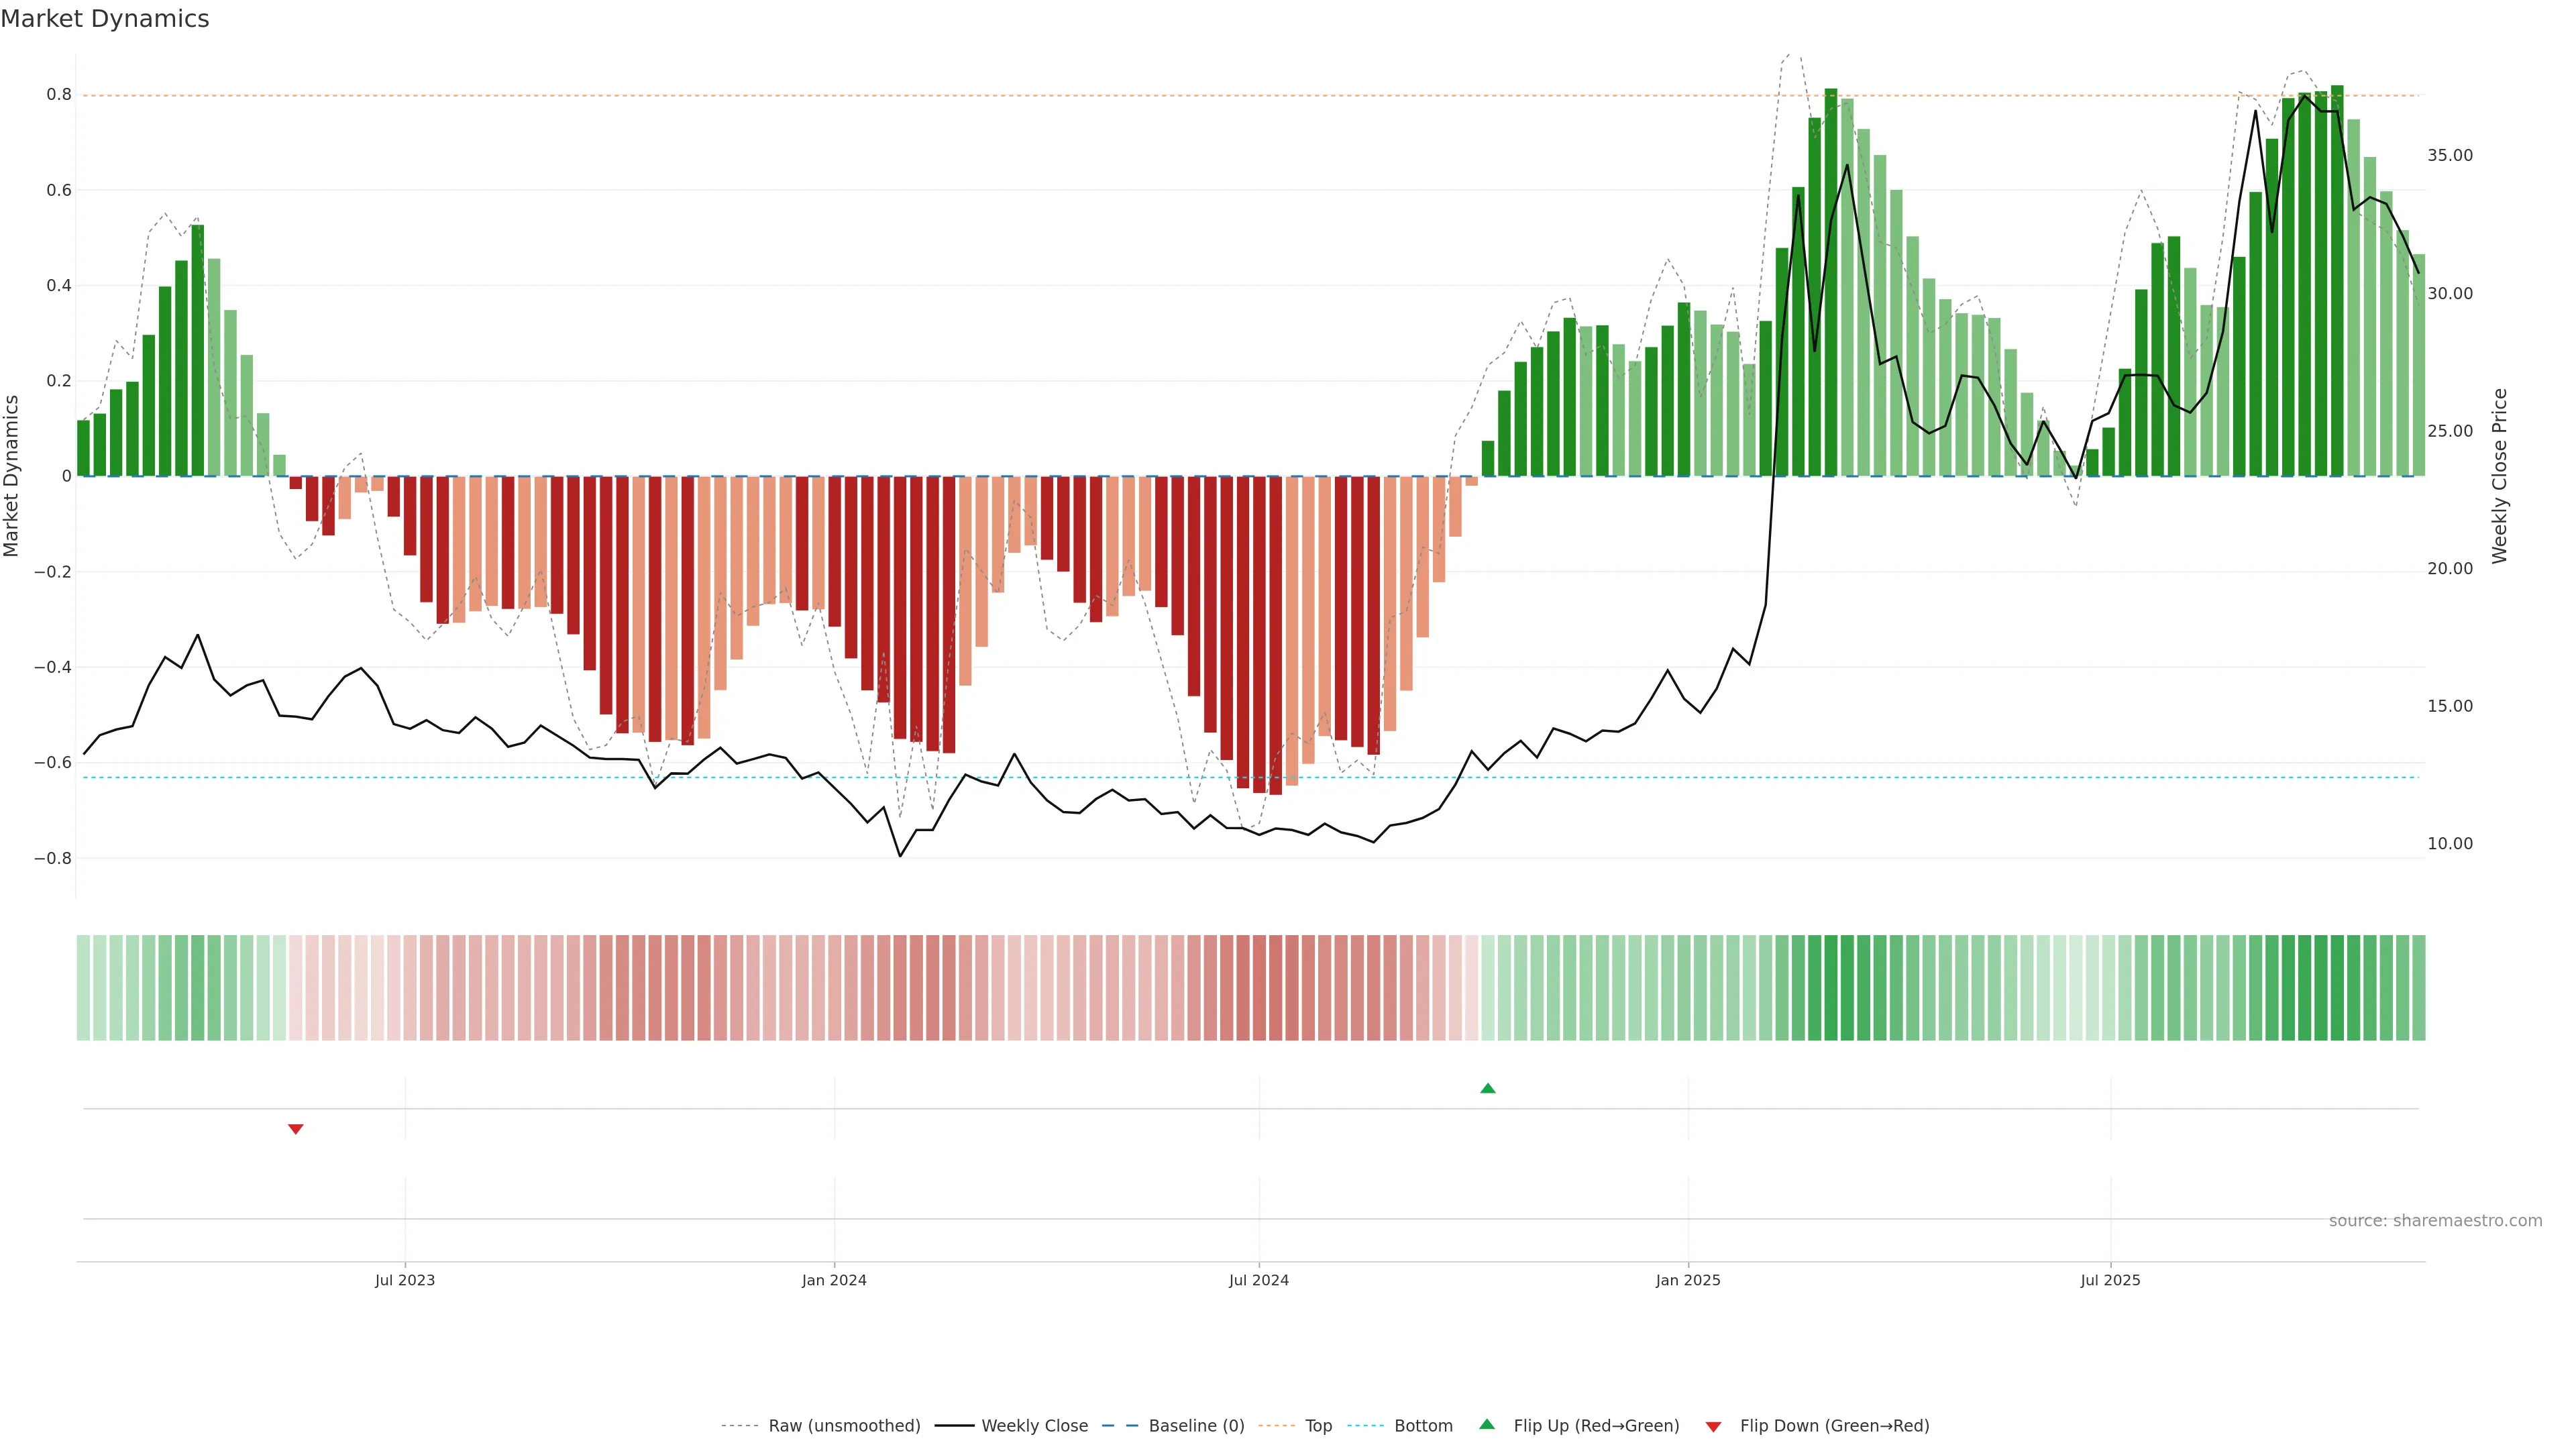Click the green Flip Up triangle marker

tap(1487, 1088)
